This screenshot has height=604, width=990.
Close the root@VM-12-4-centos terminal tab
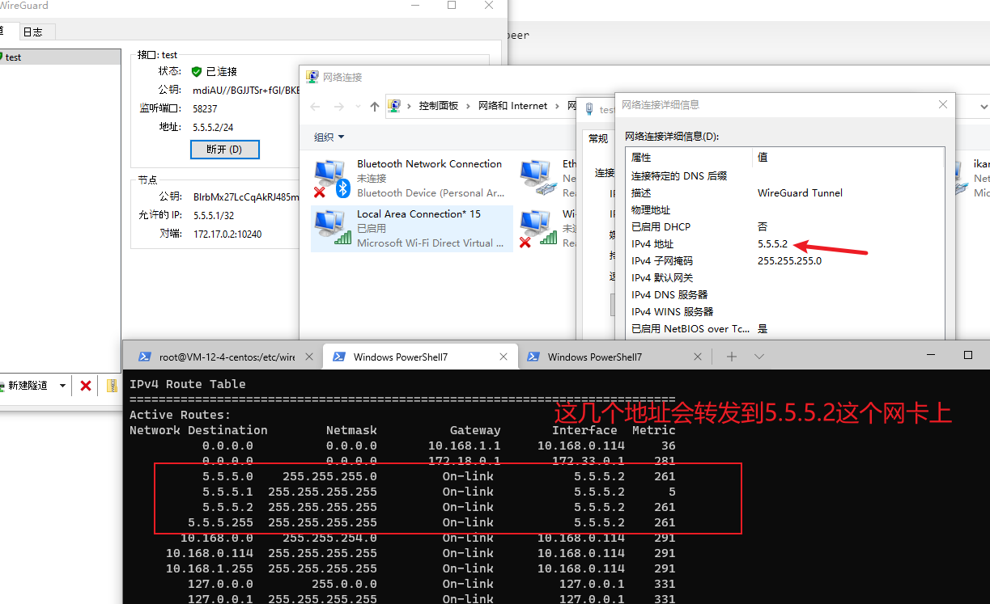pyautogui.click(x=309, y=357)
